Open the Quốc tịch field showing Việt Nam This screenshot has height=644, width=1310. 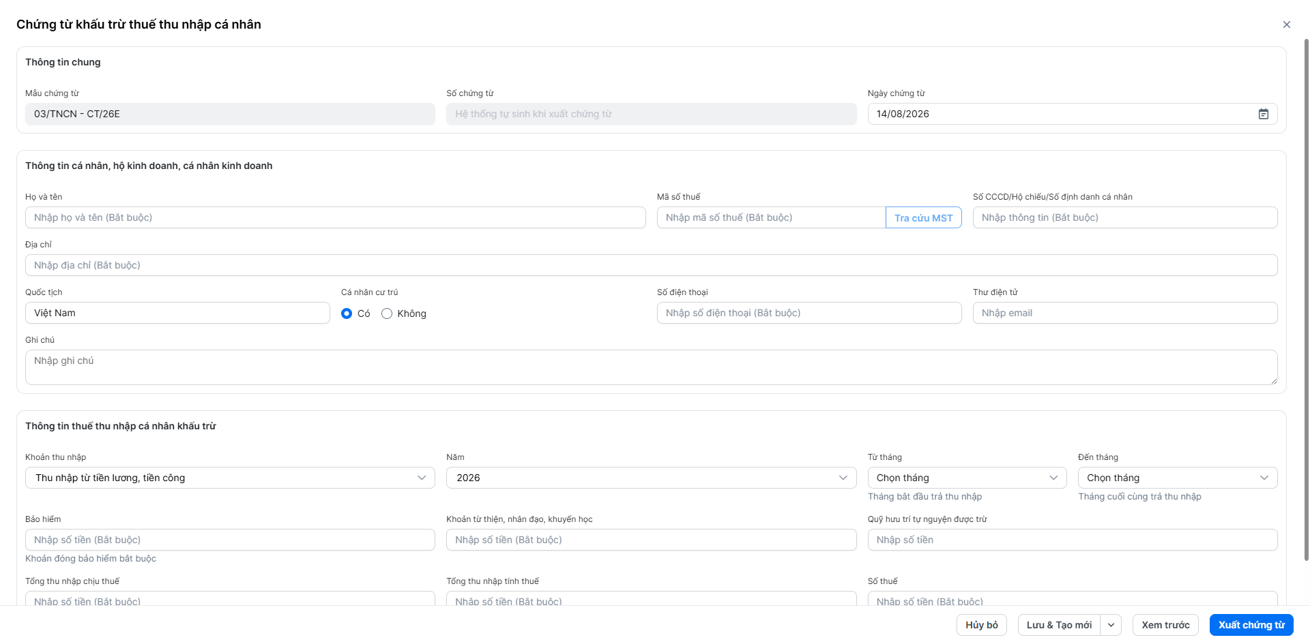(x=177, y=313)
